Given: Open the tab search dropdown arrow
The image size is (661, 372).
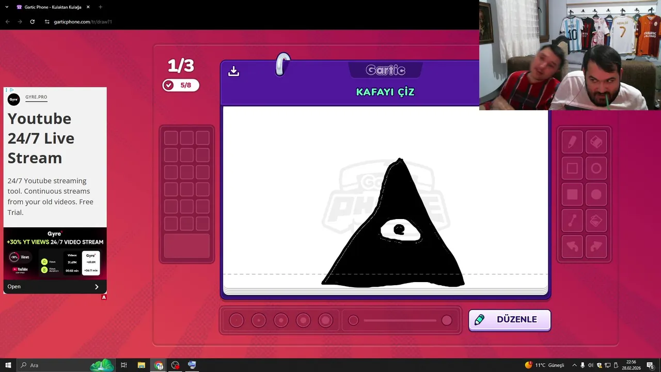Looking at the screenshot, I should click(x=7, y=7).
